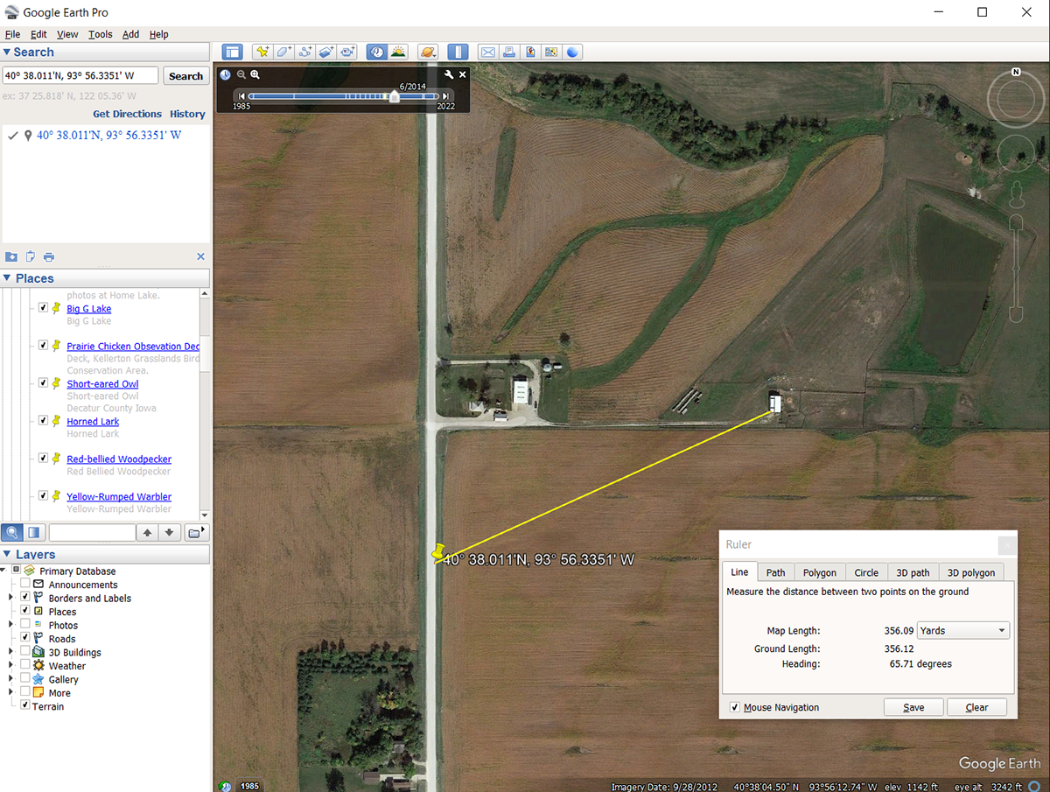Open the File menu
Viewport: 1050px width, 792px height.
point(12,34)
